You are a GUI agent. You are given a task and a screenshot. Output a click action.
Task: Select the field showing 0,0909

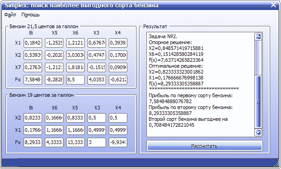(118, 67)
